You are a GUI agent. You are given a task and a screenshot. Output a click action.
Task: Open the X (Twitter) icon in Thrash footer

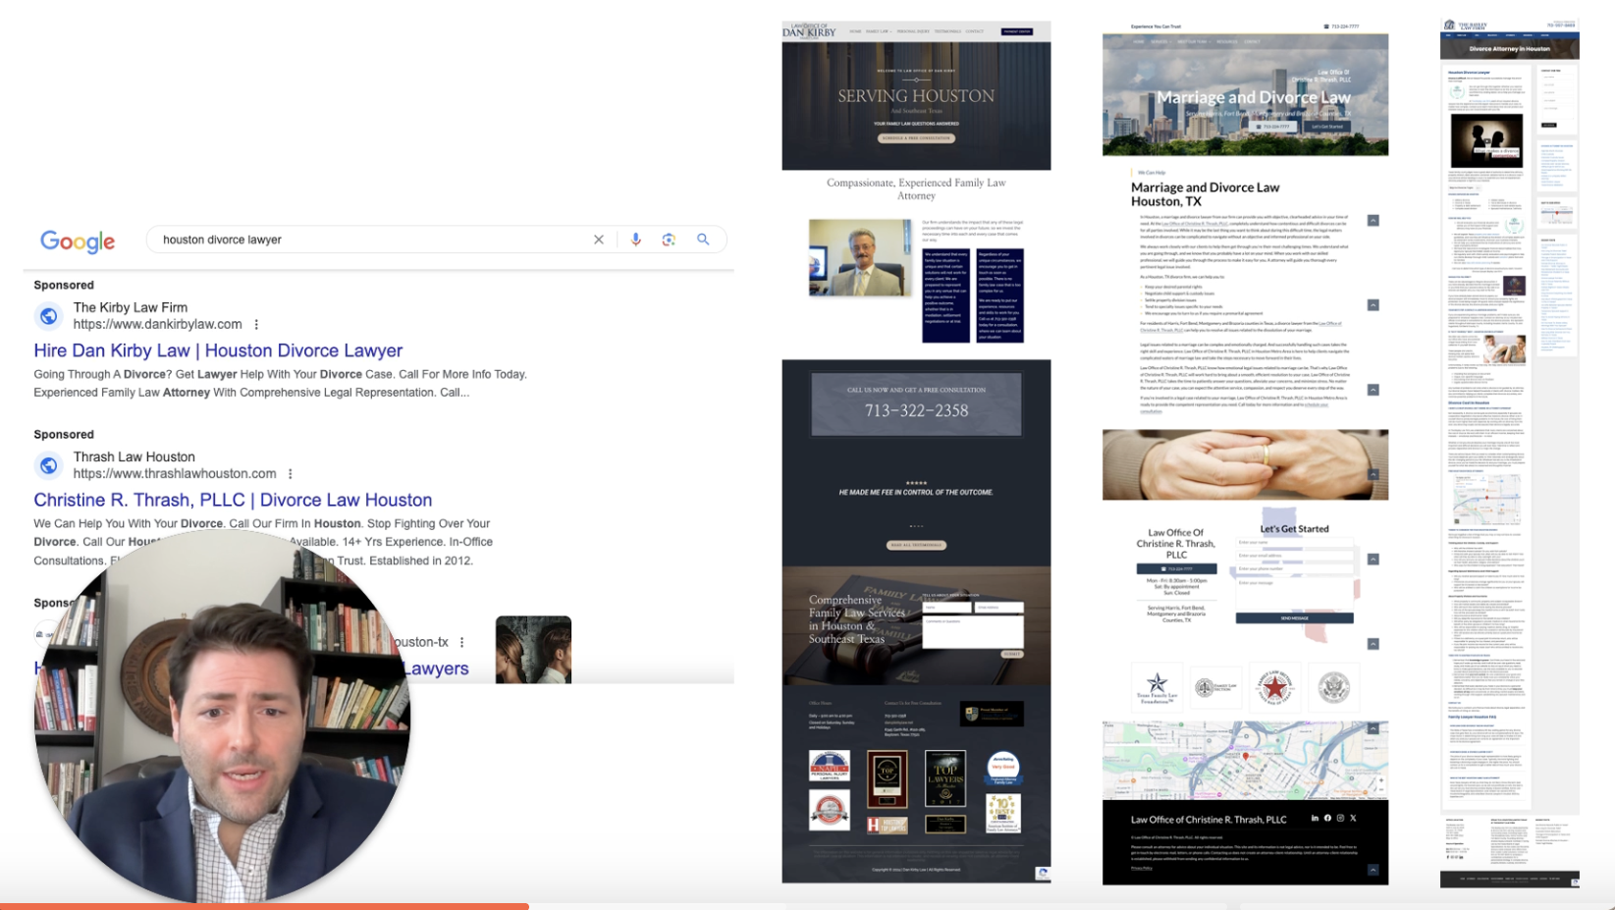[1353, 818]
